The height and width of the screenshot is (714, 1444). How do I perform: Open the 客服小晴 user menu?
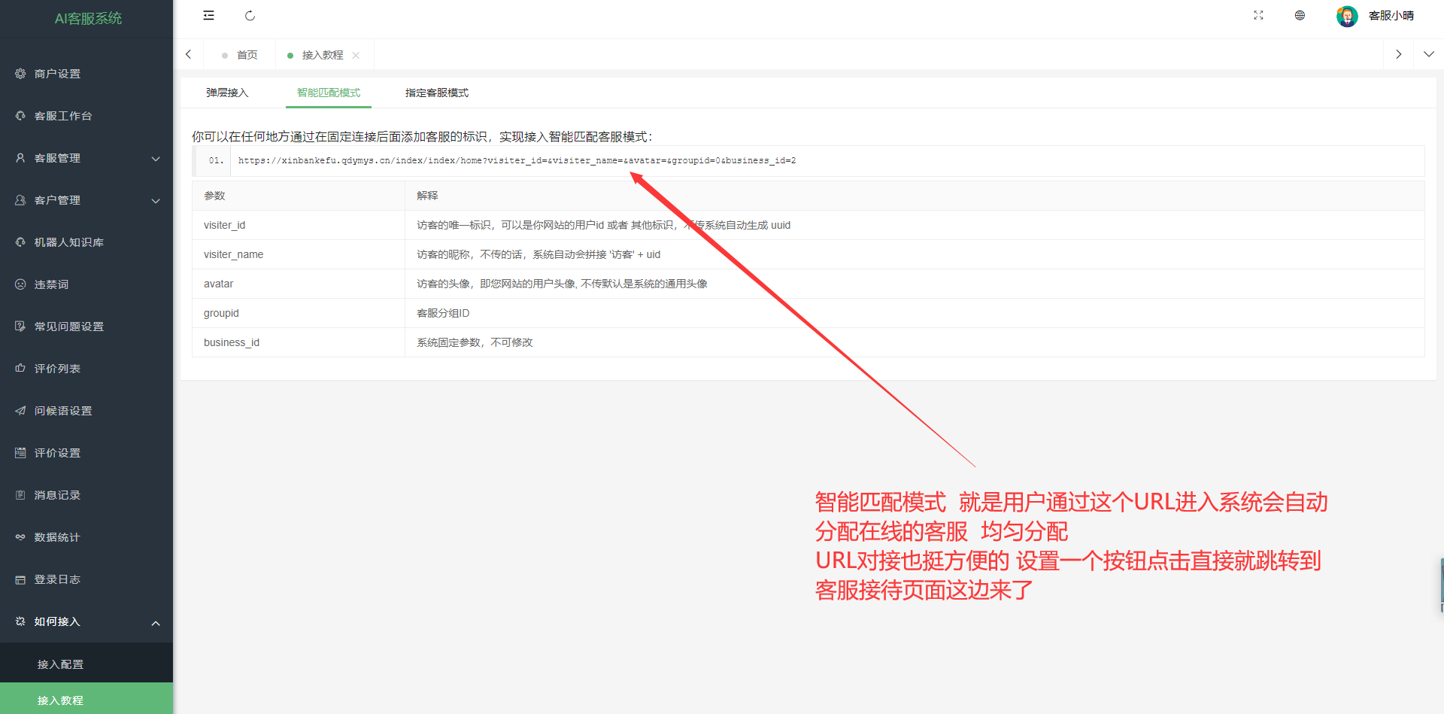pos(1391,16)
